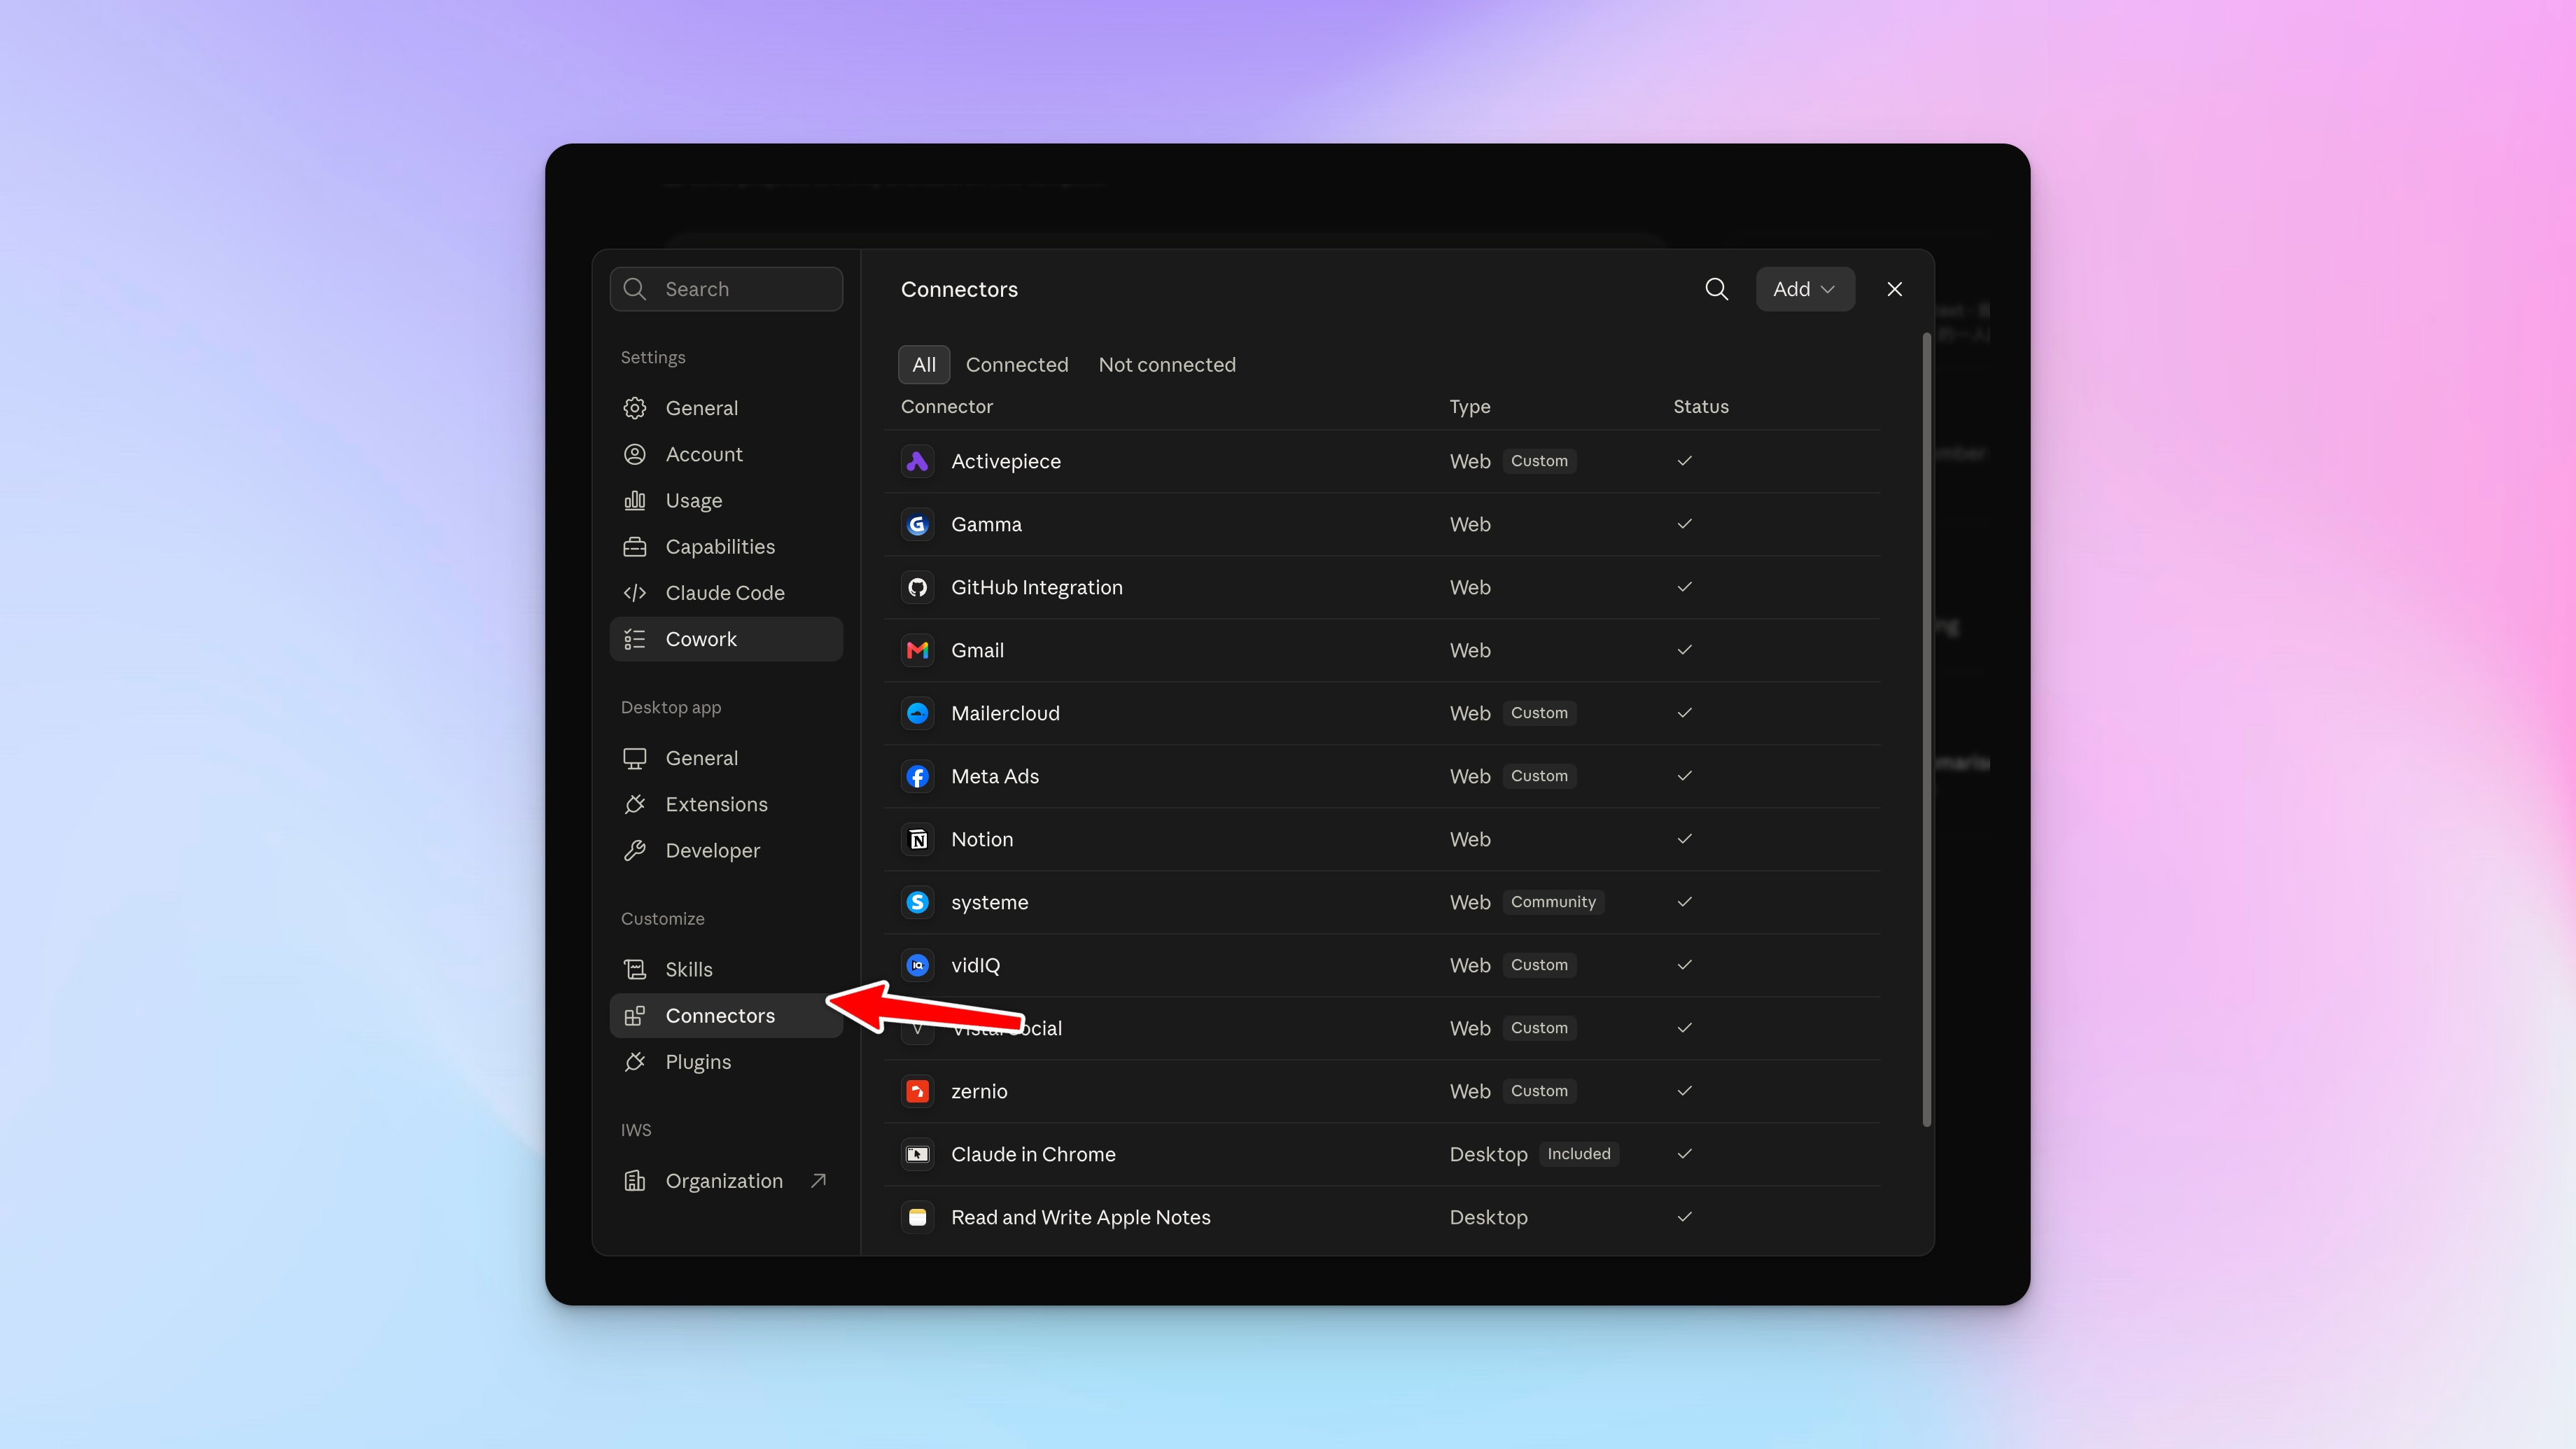This screenshot has width=2576, height=1449.
Task: Click the Usage bar chart icon
Action: 634,500
